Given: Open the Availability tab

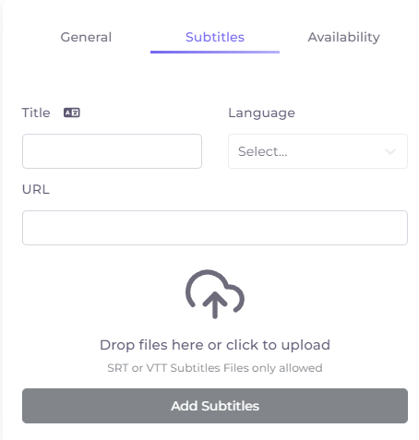Looking at the screenshot, I should tap(343, 37).
